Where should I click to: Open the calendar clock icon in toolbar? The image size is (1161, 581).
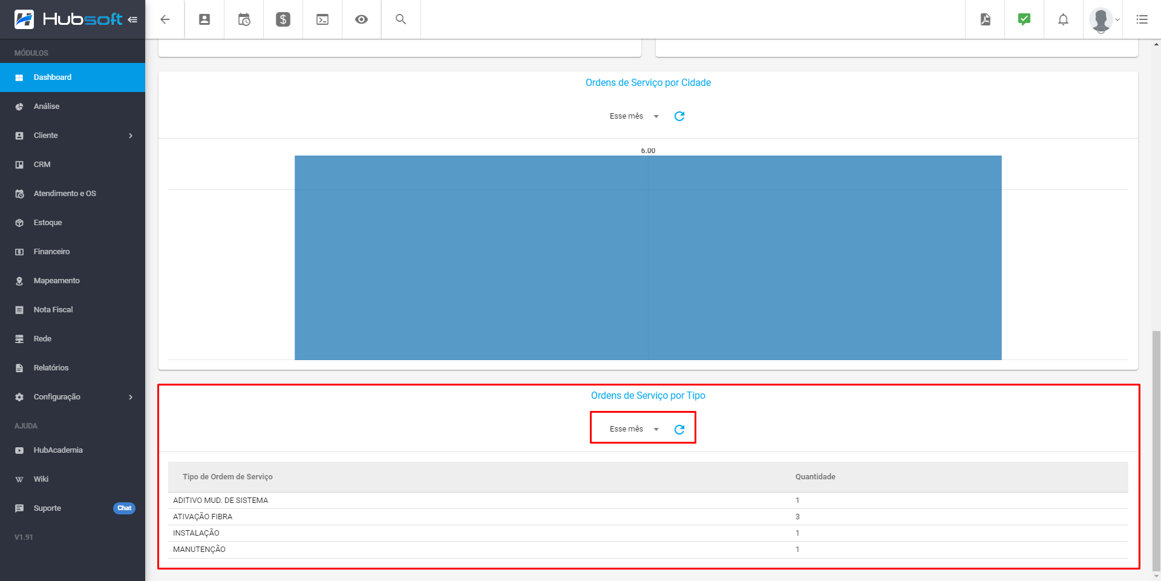244,19
